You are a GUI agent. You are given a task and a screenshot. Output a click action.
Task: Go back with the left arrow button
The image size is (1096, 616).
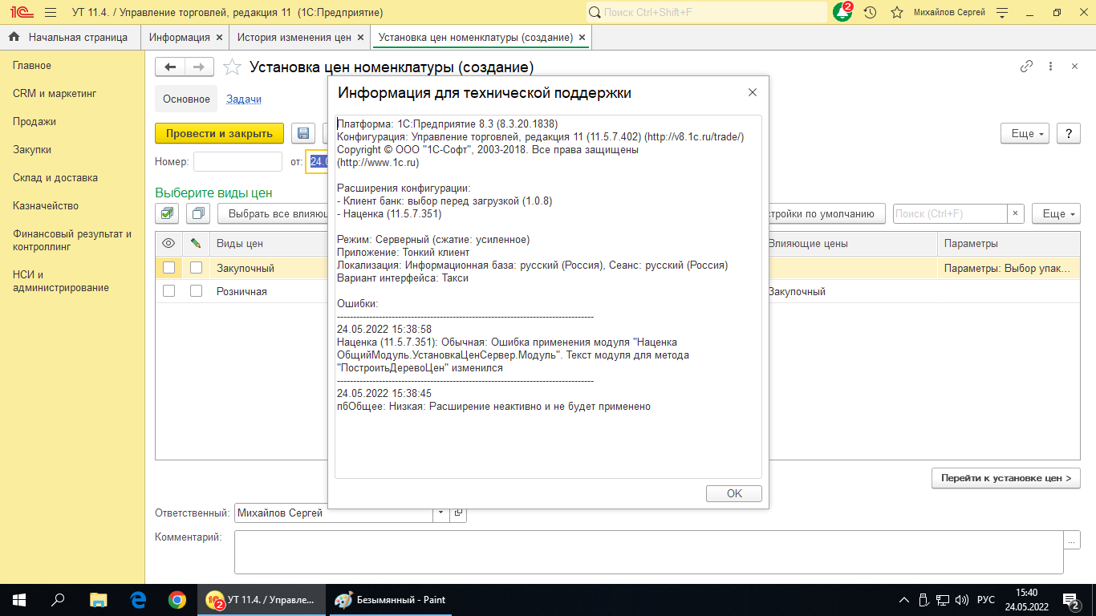pyautogui.click(x=170, y=67)
